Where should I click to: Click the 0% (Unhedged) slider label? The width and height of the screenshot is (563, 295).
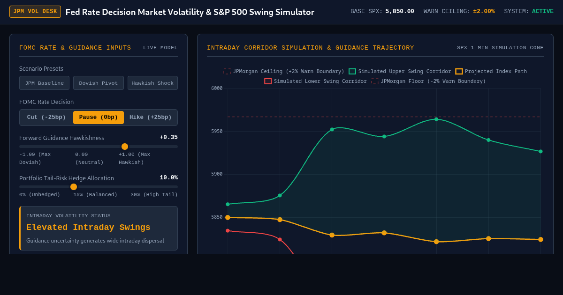(x=40, y=195)
